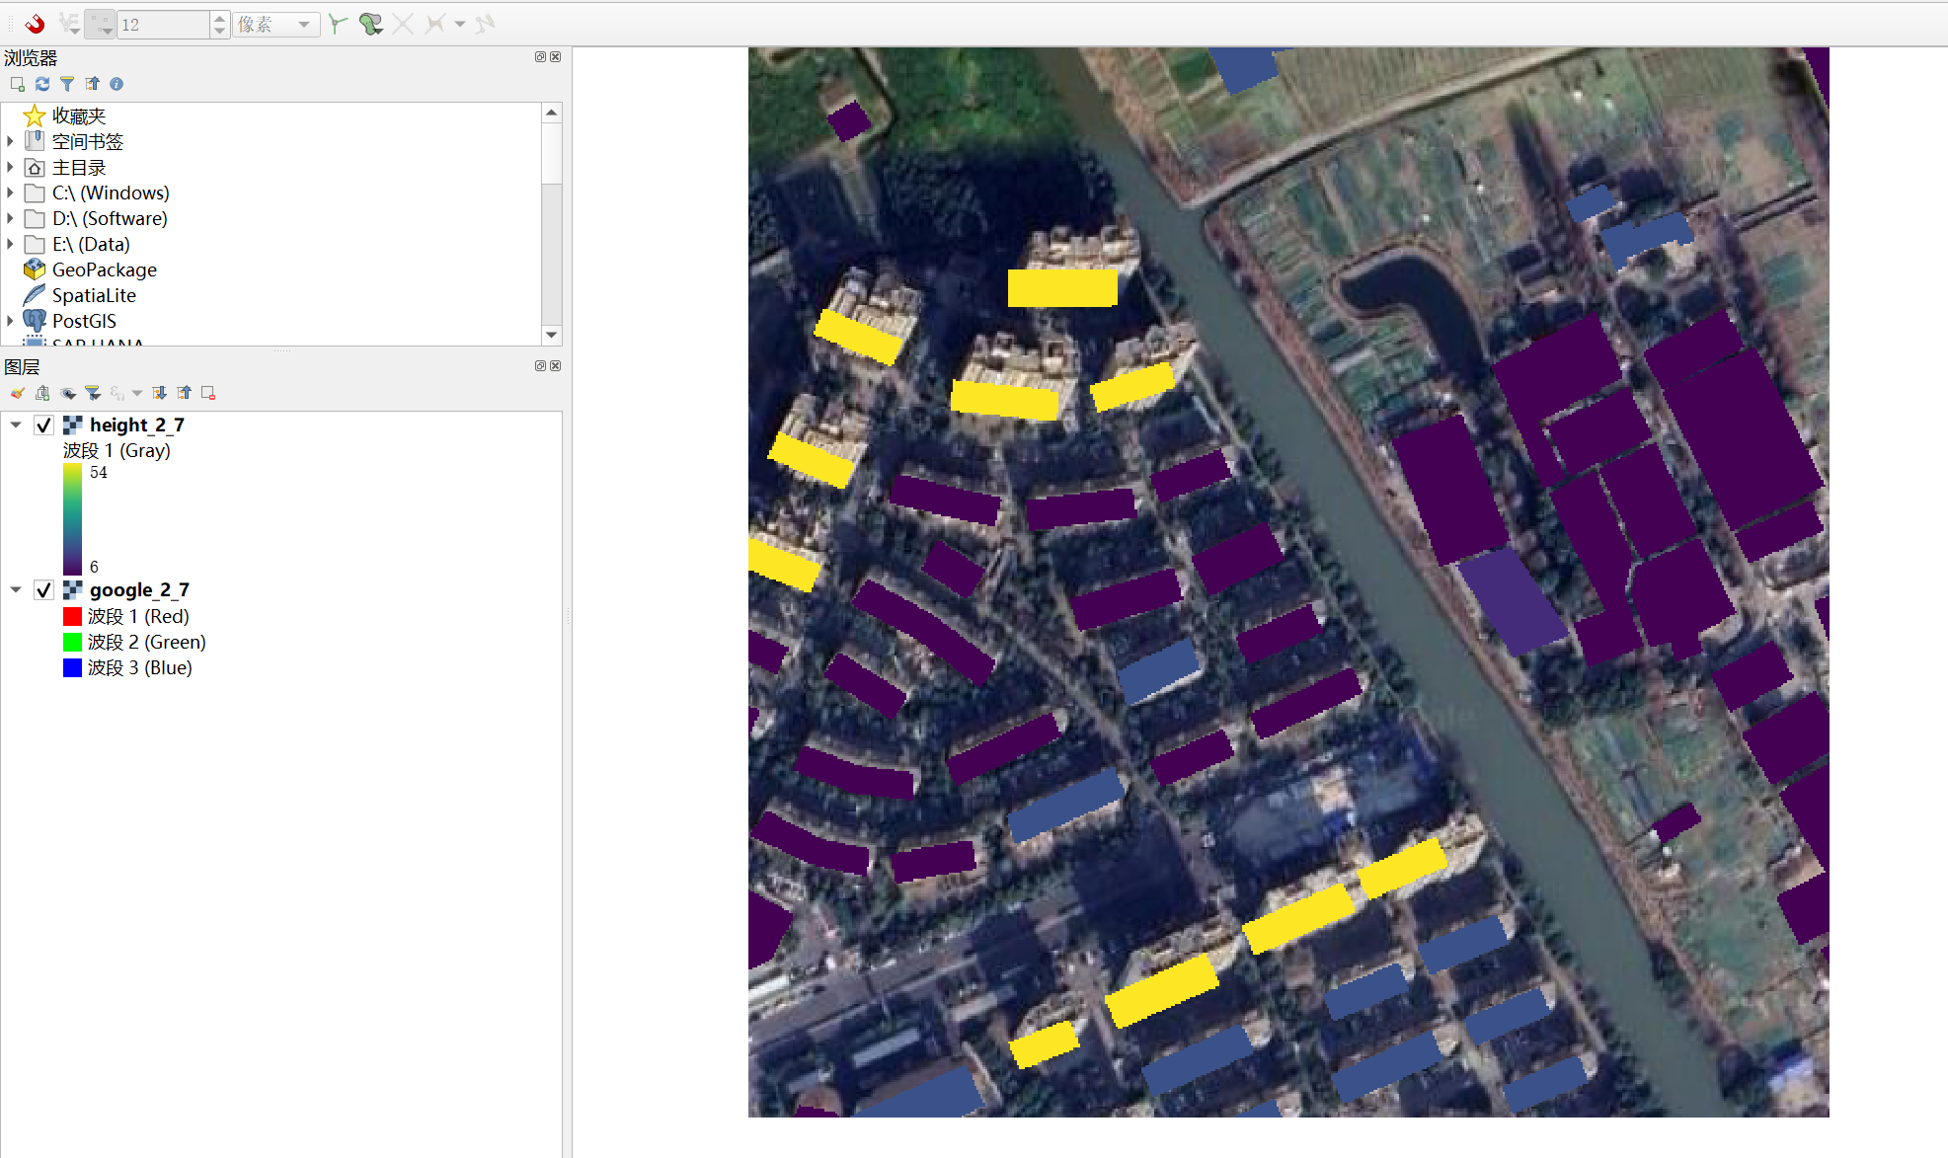The width and height of the screenshot is (1948, 1158).
Task: Enable topological editing icon
Action: (x=339, y=24)
